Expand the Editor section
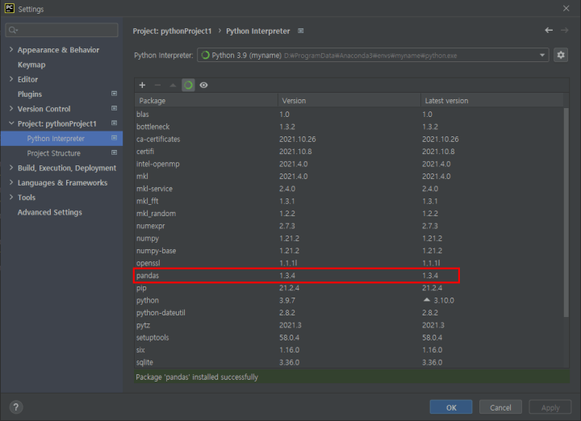Image resolution: width=581 pixels, height=421 pixels. click(x=11, y=79)
